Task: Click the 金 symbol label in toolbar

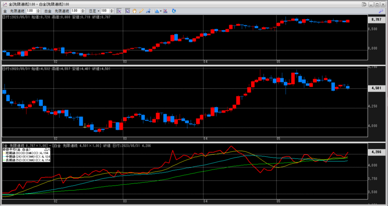Action: pos(5,11)
